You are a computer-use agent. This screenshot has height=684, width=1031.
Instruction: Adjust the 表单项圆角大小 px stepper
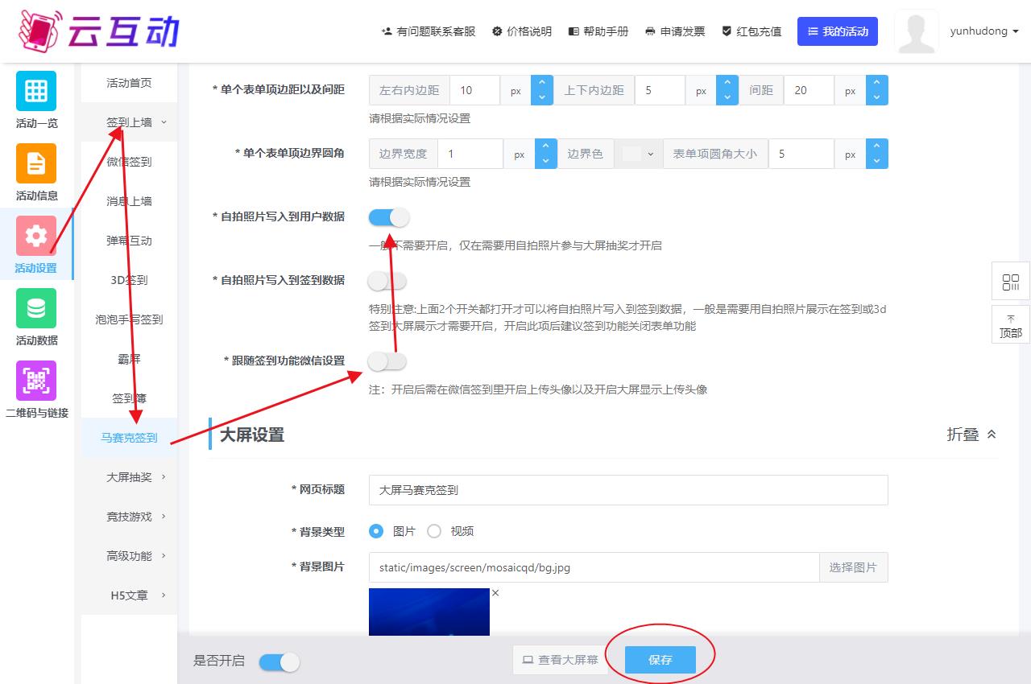pos(876,154)
